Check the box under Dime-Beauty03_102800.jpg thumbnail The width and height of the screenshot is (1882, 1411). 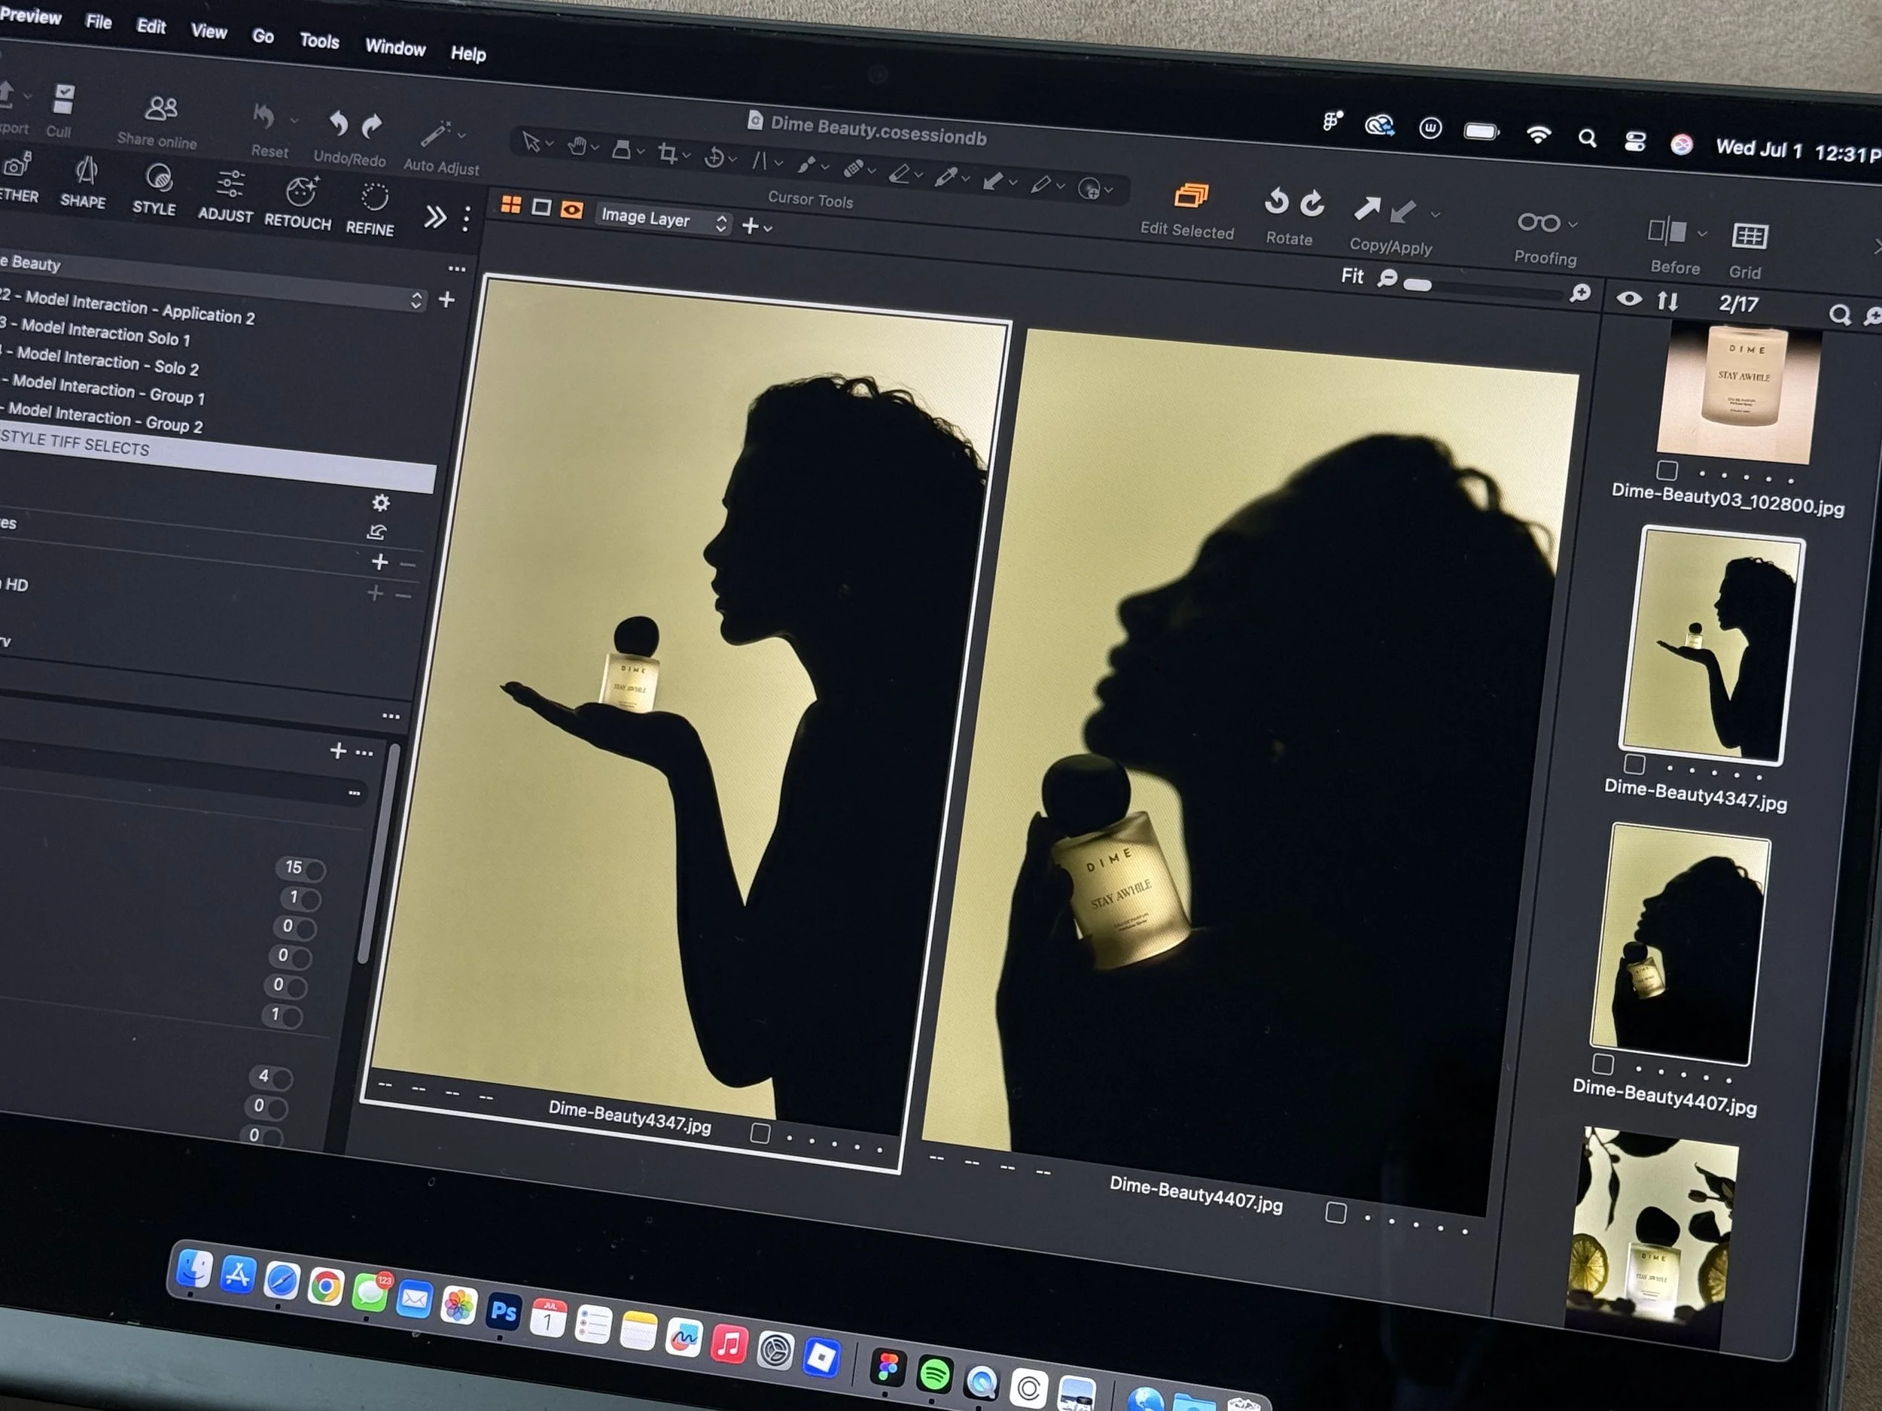[x=1667, y=470]
